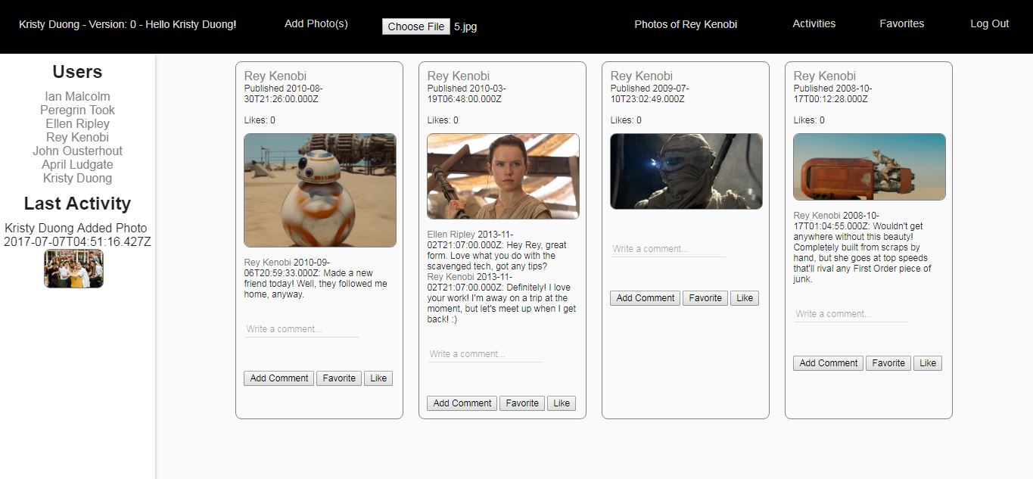This screenshot has width=1033, height=479.
Task: Open the BB-8 droid photo
Action: click(x=319, y=191)
